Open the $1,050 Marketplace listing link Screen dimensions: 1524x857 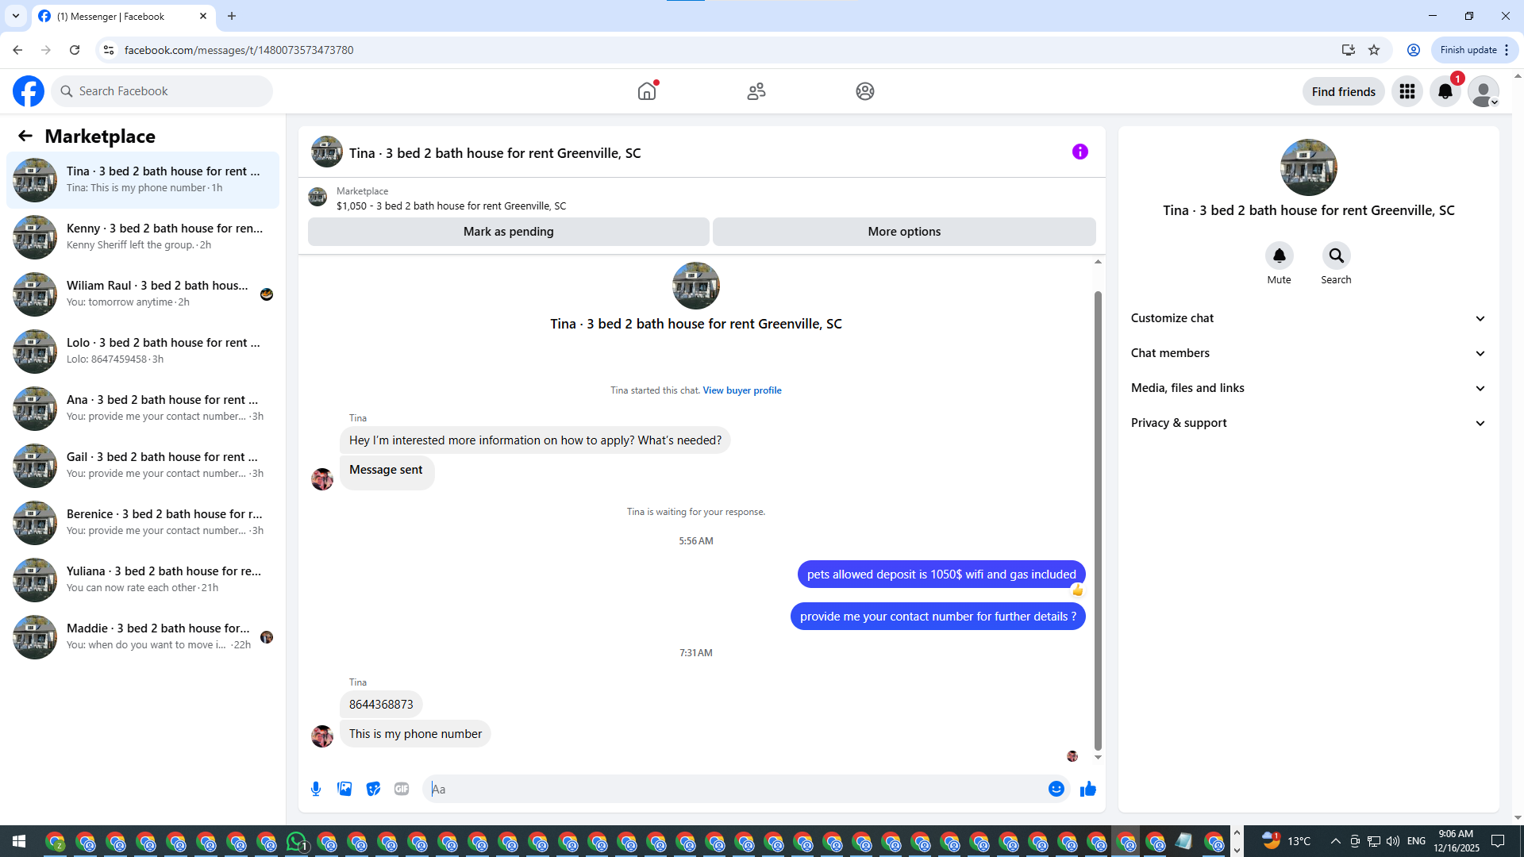click(x=451, y=206)
